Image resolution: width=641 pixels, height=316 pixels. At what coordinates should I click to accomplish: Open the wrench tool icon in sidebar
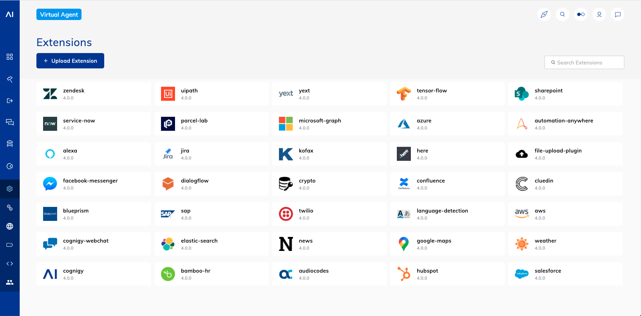(x=10, y=79)
